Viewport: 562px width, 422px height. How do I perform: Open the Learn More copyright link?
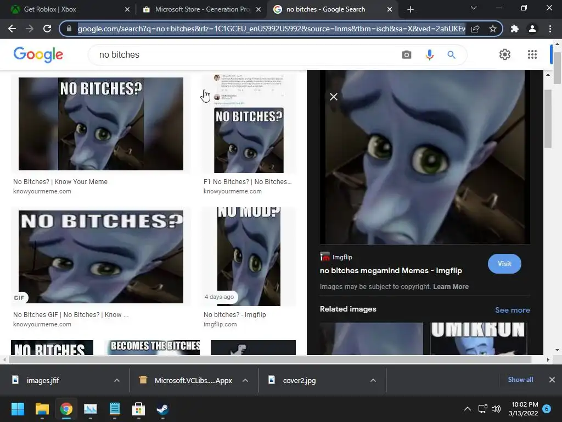pos(451,287)
